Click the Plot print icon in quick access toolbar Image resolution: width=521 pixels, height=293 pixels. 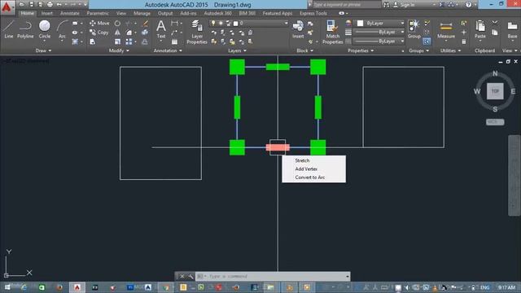(50, 5)
